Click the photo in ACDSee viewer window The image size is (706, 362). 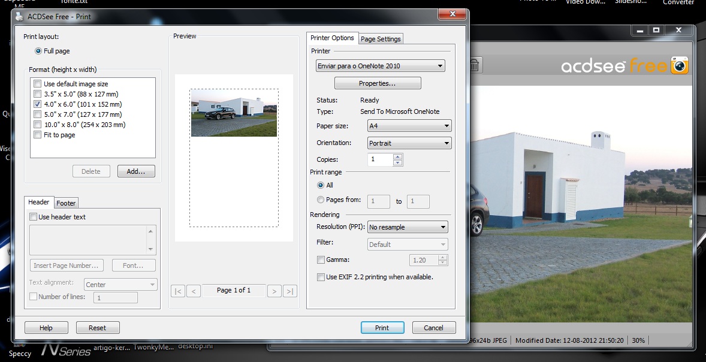581,203
